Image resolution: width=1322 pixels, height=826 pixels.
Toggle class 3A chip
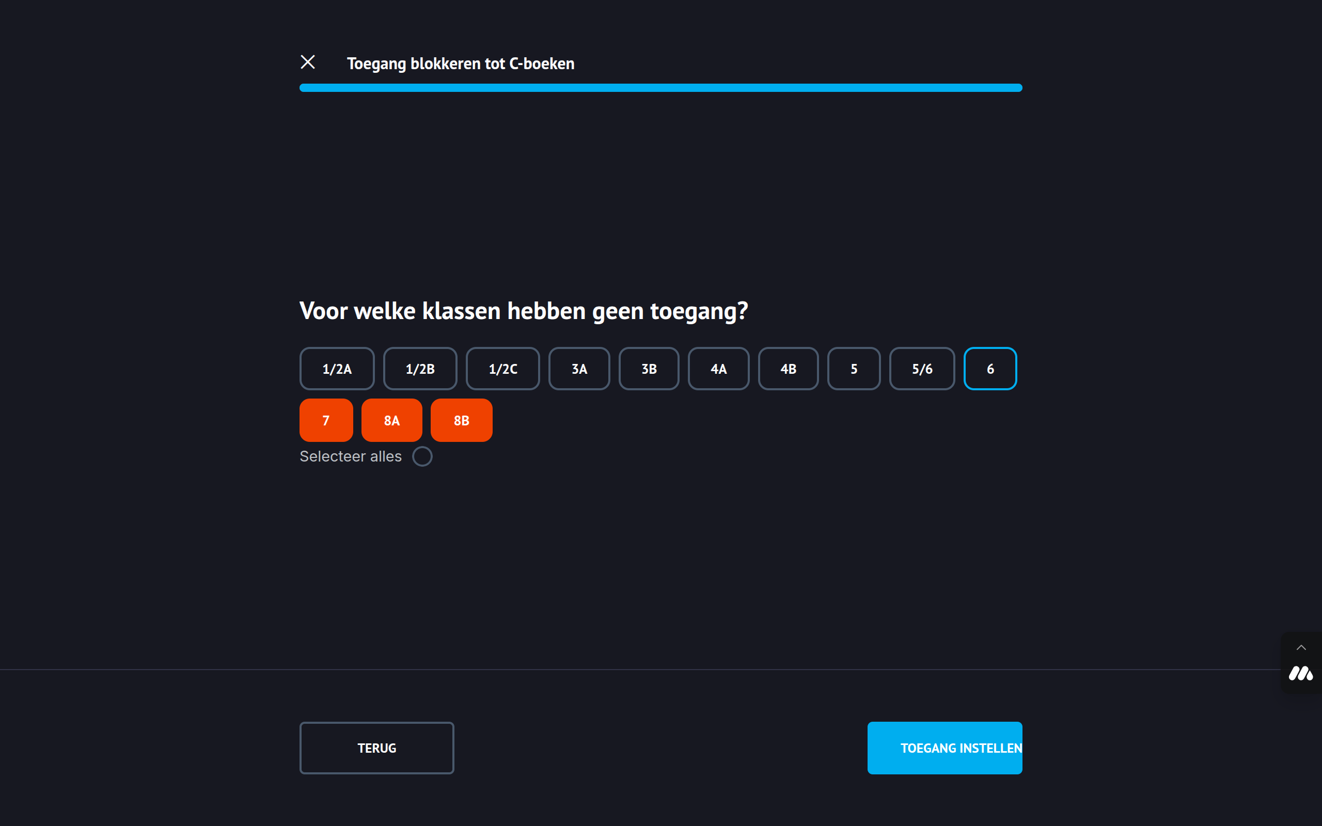tap(579, 369)
